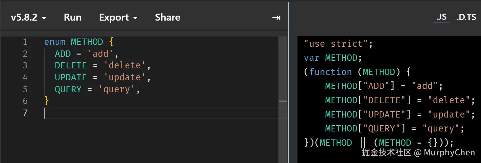Place cursor on empty line 7
Screen dimensions: 481x163
coord(165,113)
